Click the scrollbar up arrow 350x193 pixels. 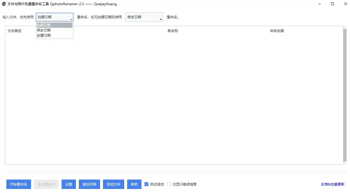pyautogui.click(x=345, y=27)
